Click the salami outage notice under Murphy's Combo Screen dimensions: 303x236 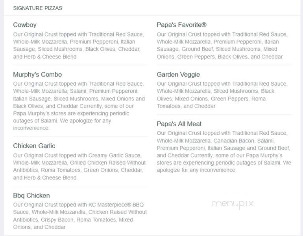(x=74, y=117)
